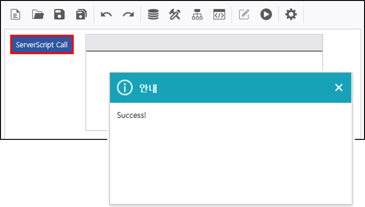Open the hammer and wrench tools icon
This screenshot has width=365, height=207.
[175, 14]
